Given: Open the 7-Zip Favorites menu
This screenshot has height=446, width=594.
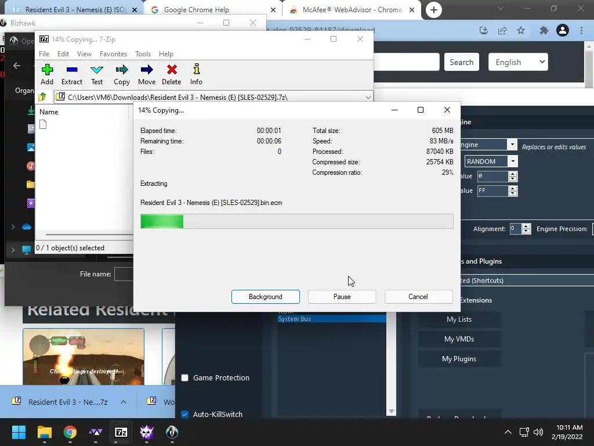Looking at the screenshot, I should (113, 54).
